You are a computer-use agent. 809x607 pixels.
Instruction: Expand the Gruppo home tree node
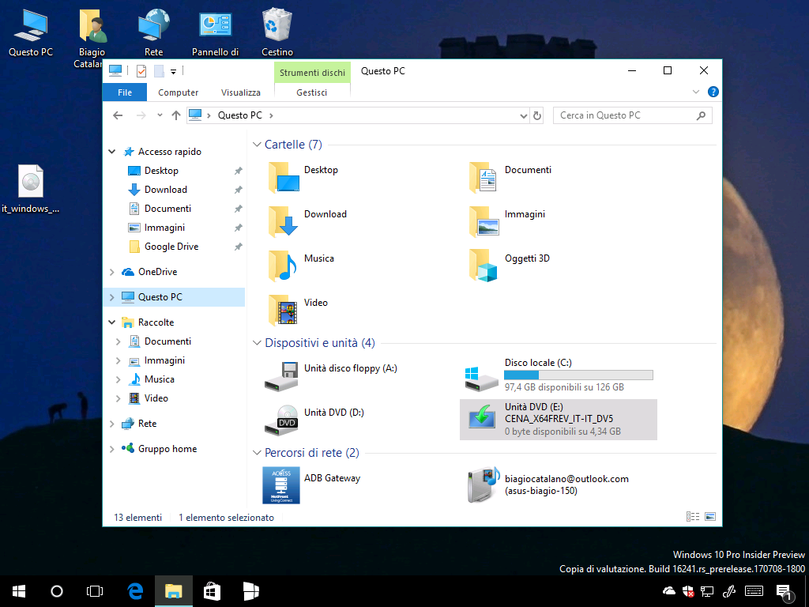[x=112, y=449]
